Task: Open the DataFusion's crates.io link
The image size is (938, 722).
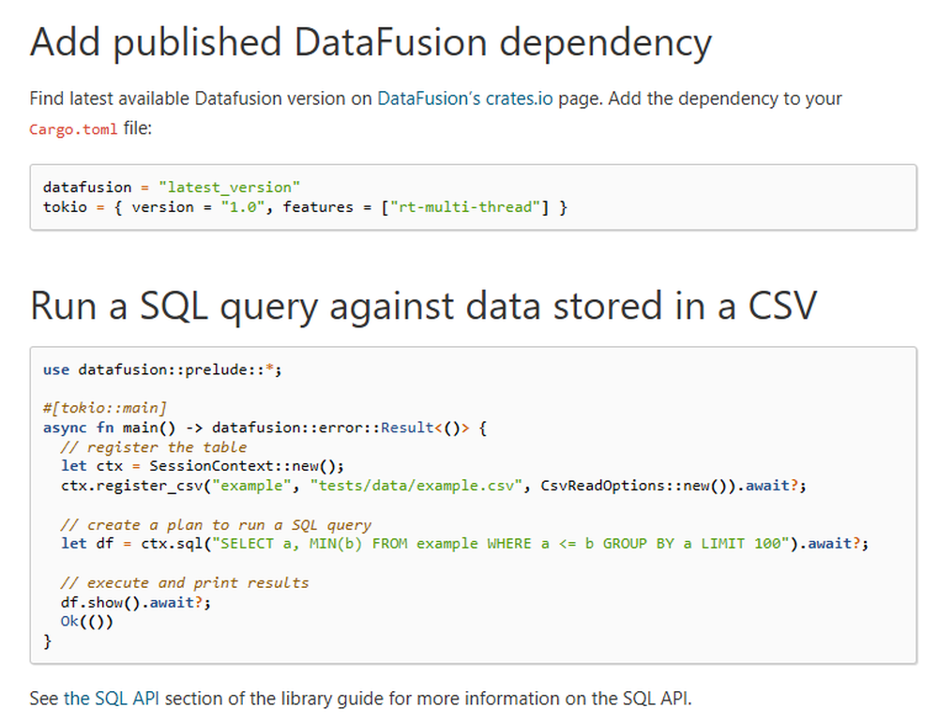Action: 465,98
